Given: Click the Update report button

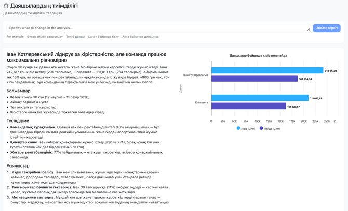Looking at the screenshot, I should point(327,28).
